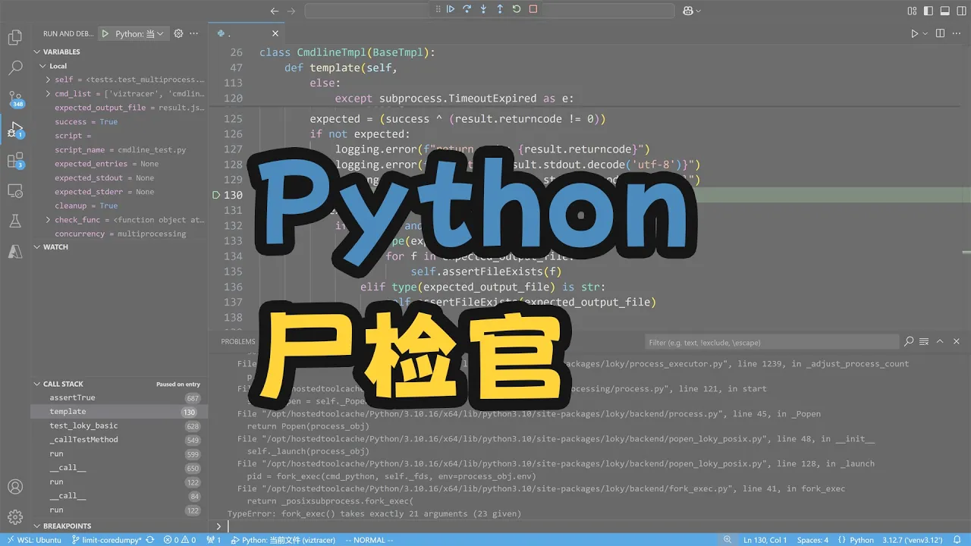Select template frame in call stack
Screen dimensions: 971x546
point(118,412)
